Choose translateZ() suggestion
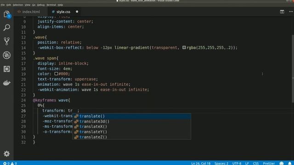 pyautogui.click(x=132, y=137)
